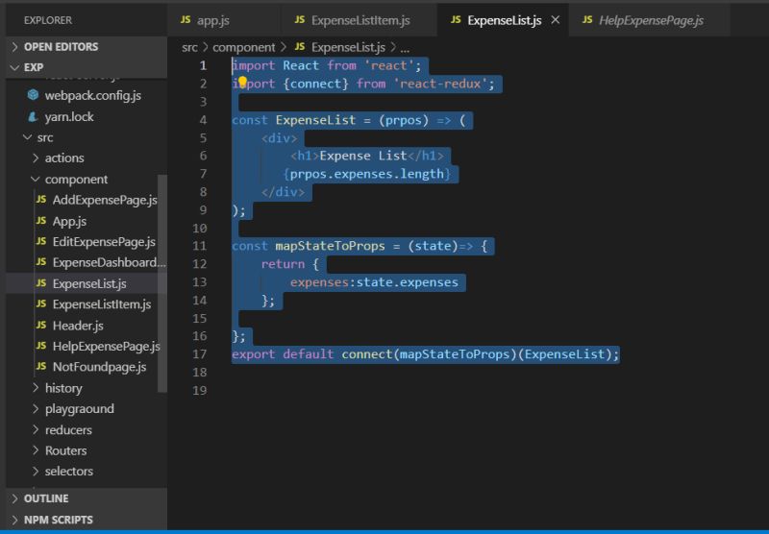This screenshot has height=534, width=769.
Task: Open yarn.lock from the explorer
Action: (x=69, y=116)
